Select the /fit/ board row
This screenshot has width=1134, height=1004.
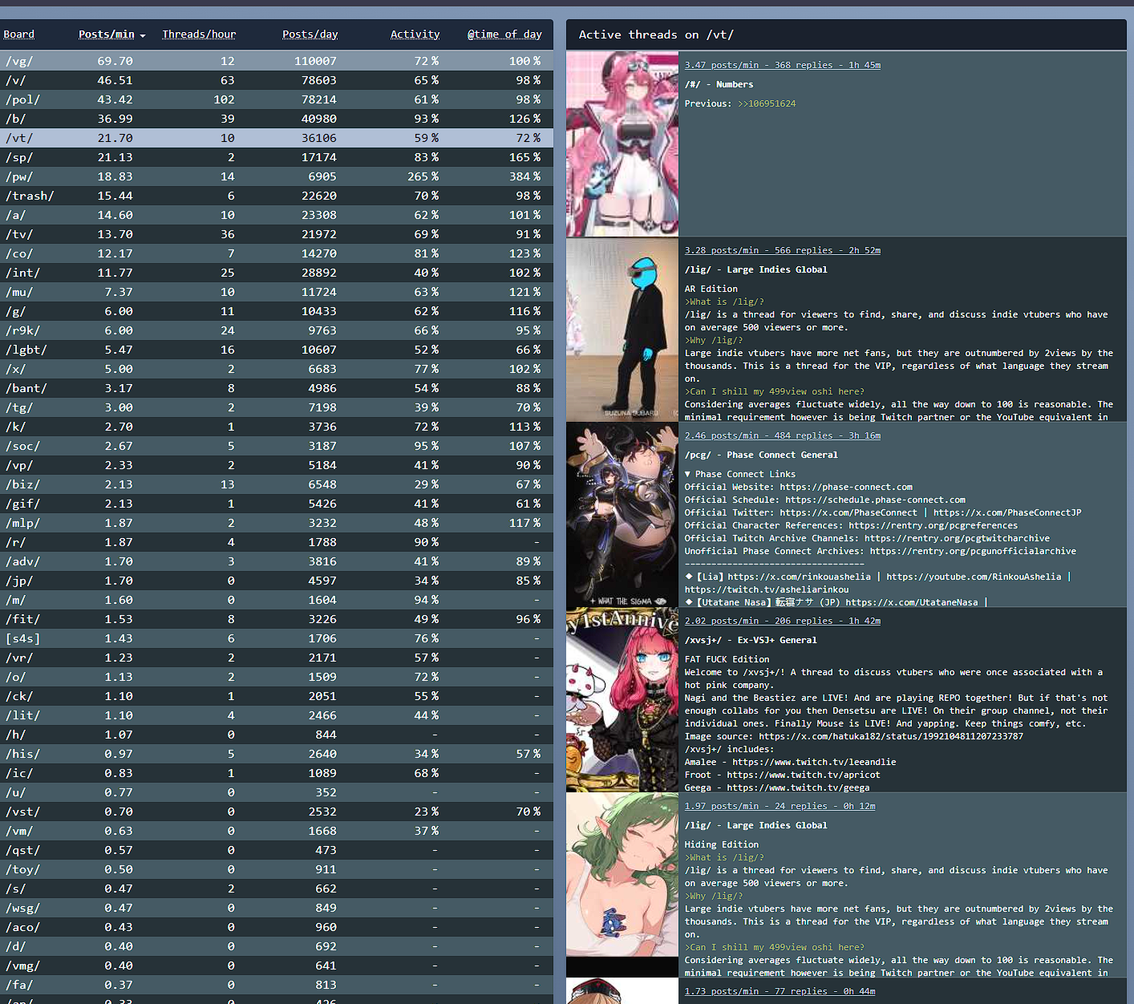[277, 619]
